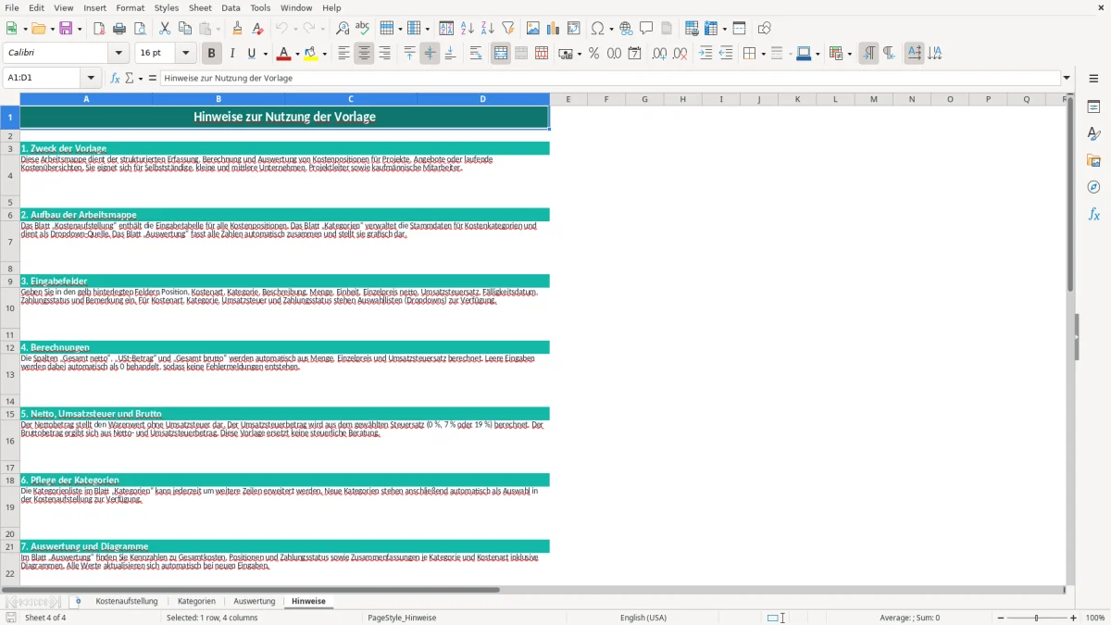Select the Clone Formatting paintbrush
This screenshot has height=625, width=1111.
coord(238,29)
